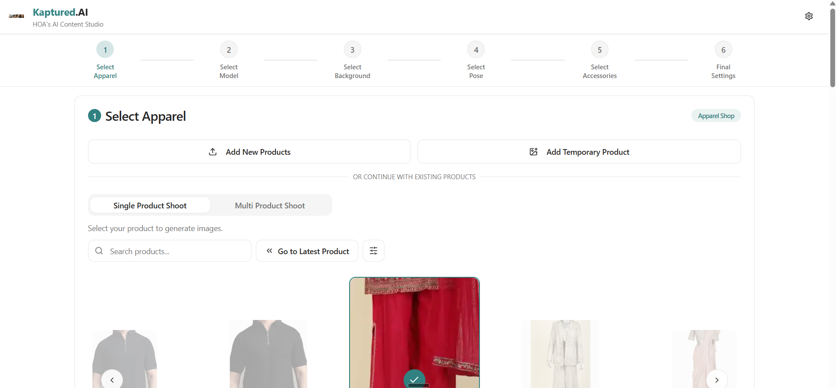836x388 pixels.
Task: Click the checkmark badge on the red apparel
Action: [415, 379]
